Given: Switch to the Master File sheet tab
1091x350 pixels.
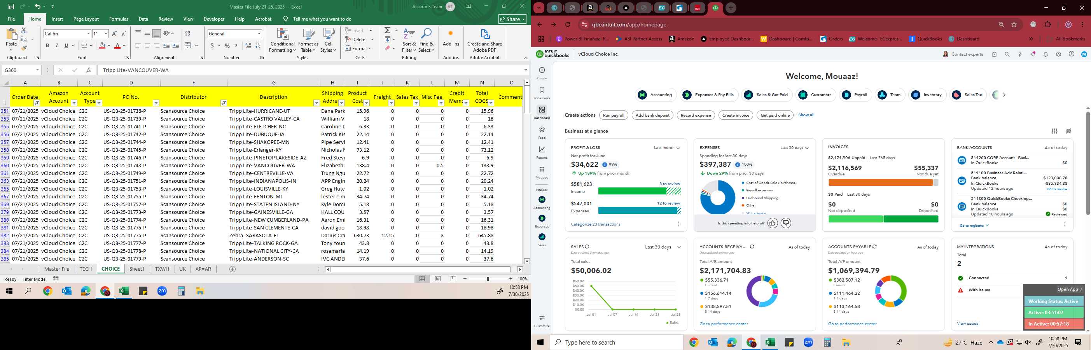Looking at the screenshot, I should pyautogui.click(x=57, y=269).
